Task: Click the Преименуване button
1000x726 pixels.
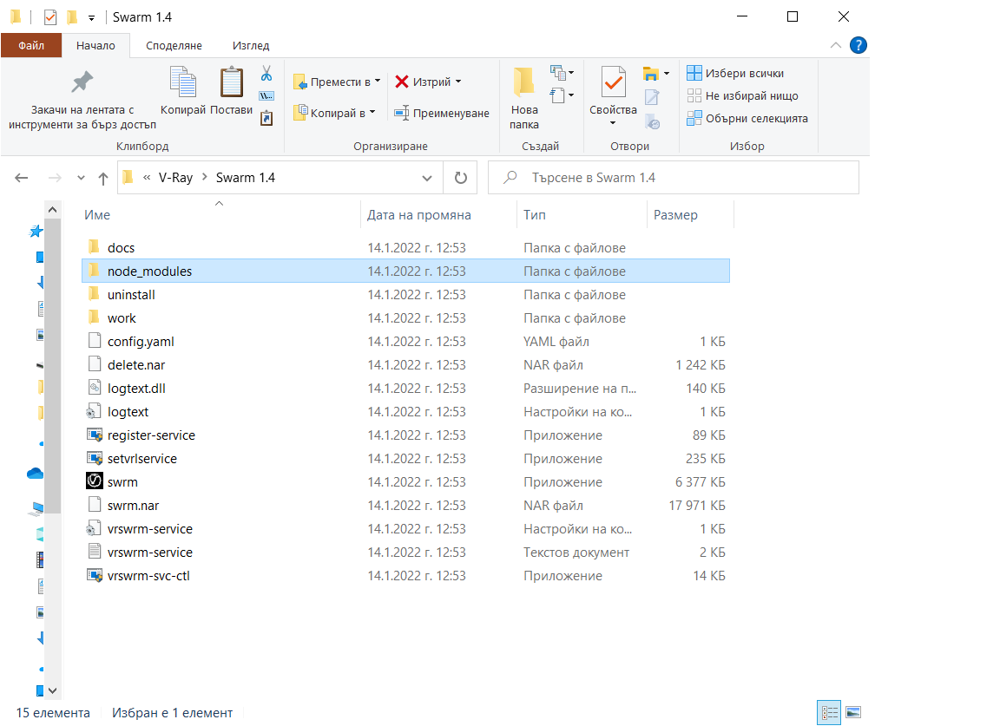Action: tap(441, 113)
